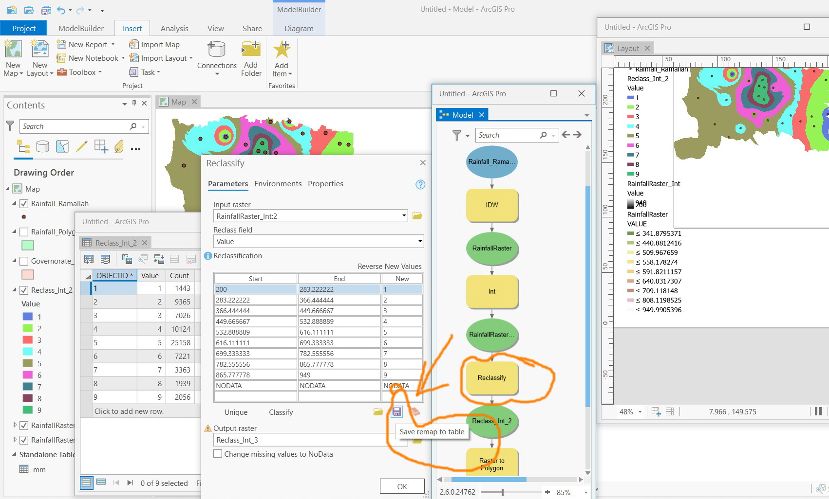Open the Reclass field Value dropdown

point(420,241)
